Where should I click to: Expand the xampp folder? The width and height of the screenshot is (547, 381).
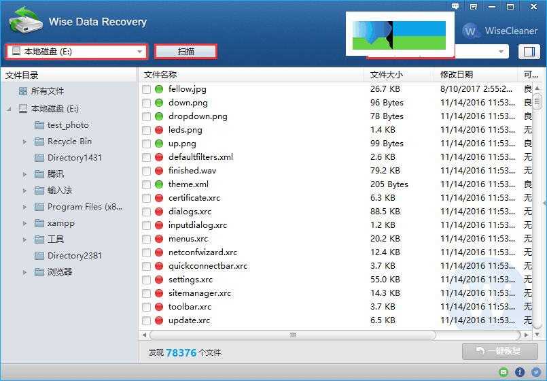[24, 224]
